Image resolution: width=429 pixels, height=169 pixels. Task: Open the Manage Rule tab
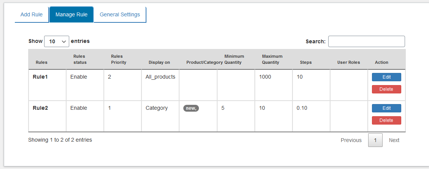click(71, 14)
